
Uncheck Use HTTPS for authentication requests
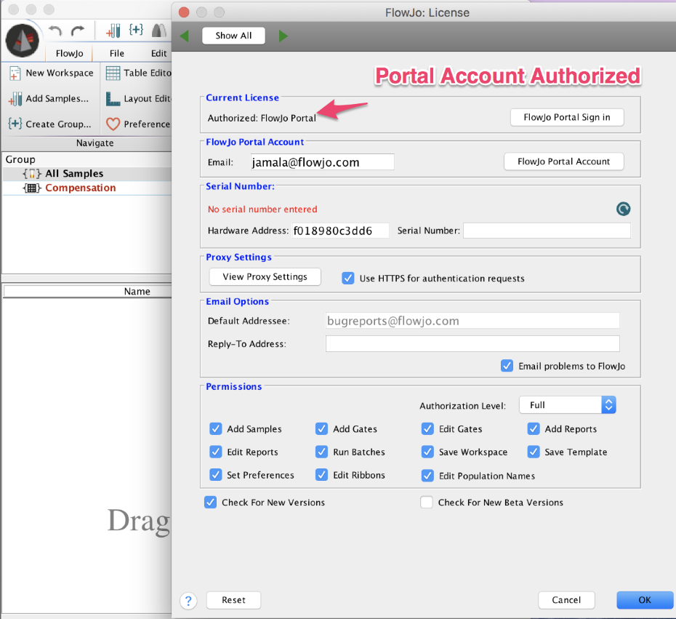coord(348,278)
